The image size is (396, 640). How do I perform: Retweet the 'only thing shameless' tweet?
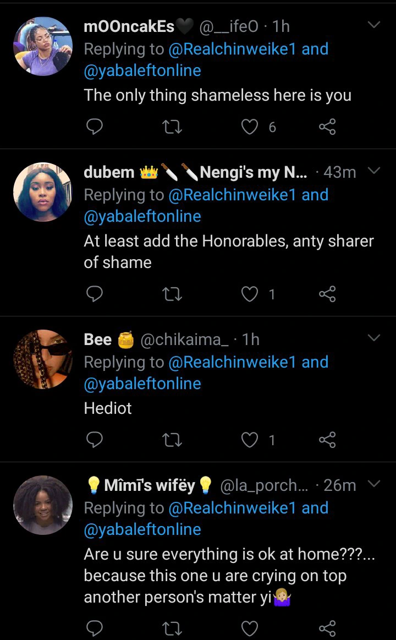173,128
